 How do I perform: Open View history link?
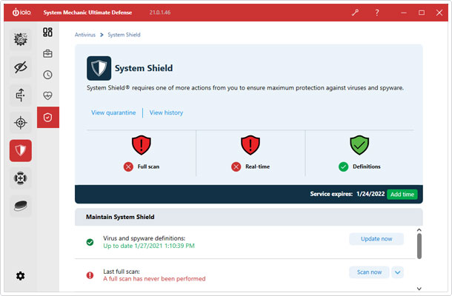tap(166, 112)
